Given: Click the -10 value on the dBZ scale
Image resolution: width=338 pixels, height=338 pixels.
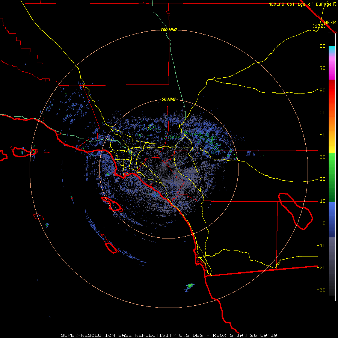Looking at the screenshot, I should pyautogui.click(x=321, y=246).
